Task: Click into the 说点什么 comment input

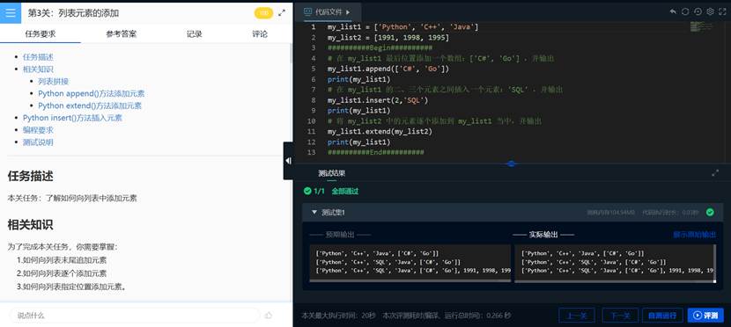Action: click(135, 315)
